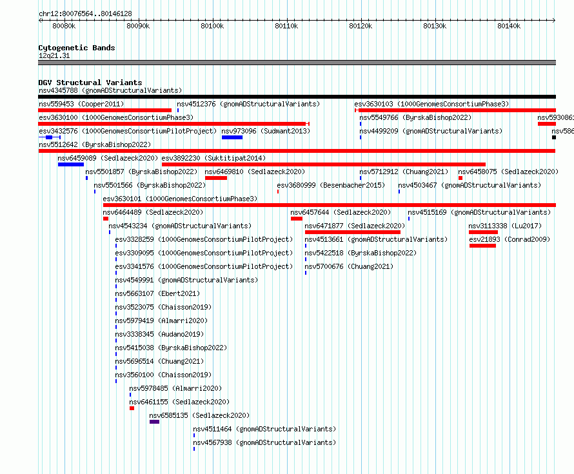Open esv3630100 (1000GenomesConsortiumPhase3) label
This screenshot has width=574, height=474.
tap(116, 117)
